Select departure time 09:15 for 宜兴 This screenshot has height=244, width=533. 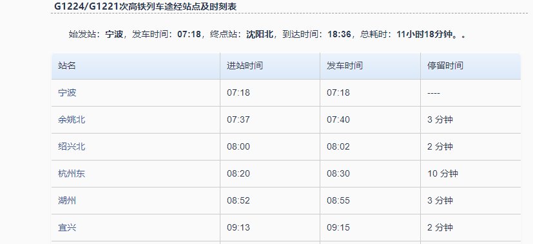[338, 227]
